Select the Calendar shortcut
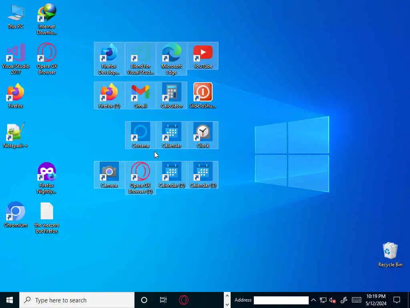410x308 pixels. click(171, 135)
